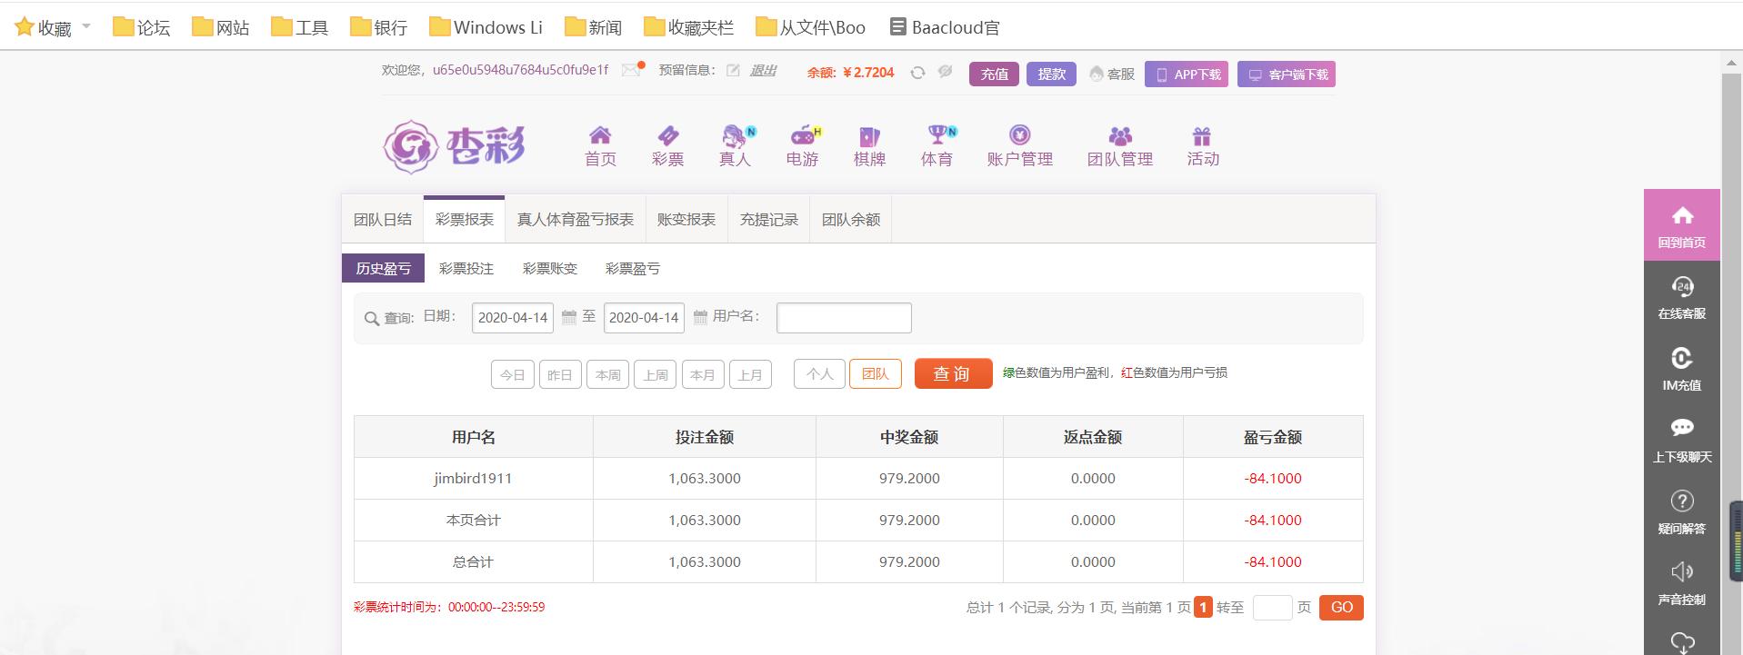Click the end date field
1743x655 pixels.
[644, 318]
